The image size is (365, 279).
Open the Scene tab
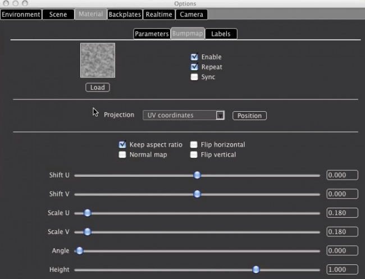[58, 14]
